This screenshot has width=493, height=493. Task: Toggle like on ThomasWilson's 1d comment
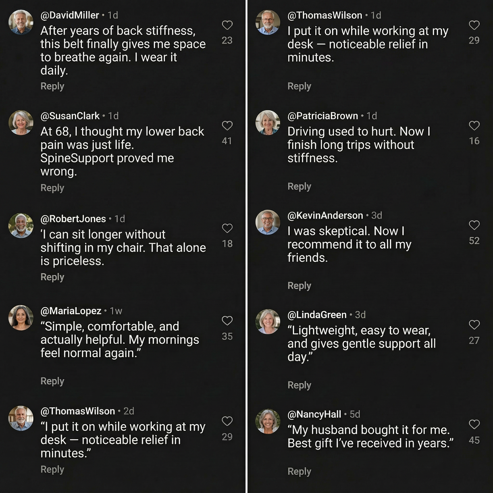474,25
